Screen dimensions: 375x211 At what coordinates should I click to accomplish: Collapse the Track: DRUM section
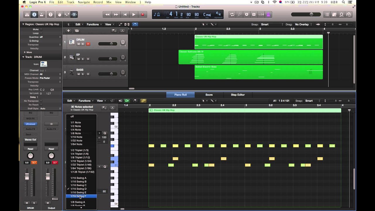23,57
